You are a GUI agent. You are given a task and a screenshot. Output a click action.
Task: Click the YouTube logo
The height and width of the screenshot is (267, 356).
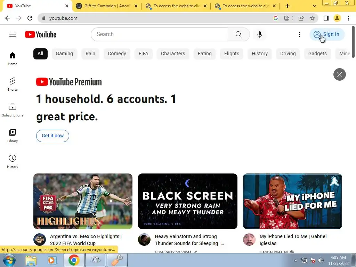pos(41,34)
